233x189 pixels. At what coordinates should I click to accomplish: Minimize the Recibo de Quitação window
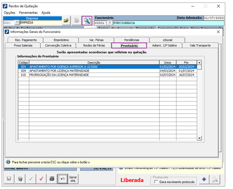click(193, 6)
